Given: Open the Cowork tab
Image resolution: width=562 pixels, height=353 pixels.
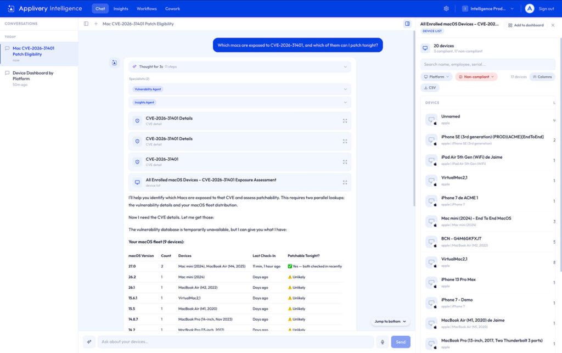Looking at the screenshot, I should click(172, 9).
